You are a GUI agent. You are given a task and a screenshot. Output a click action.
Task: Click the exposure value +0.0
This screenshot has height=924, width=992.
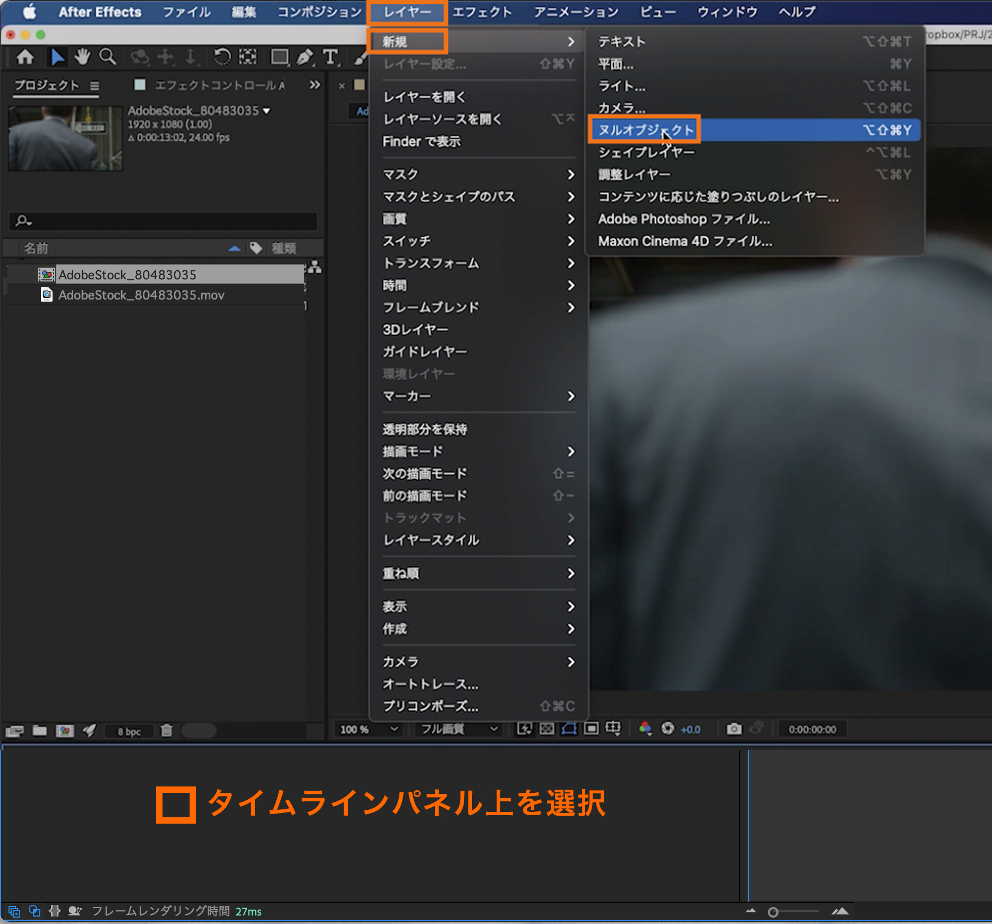[x=690, y=730]
